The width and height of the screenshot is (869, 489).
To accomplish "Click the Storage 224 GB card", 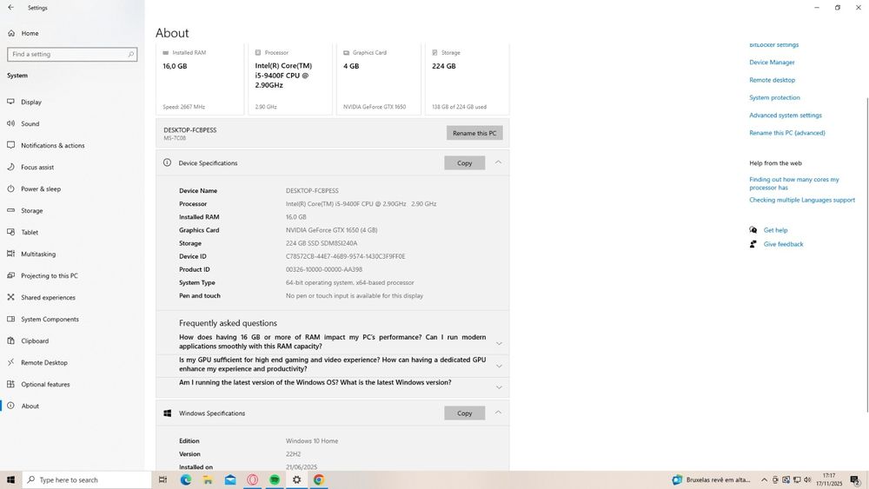I will tap(467, 79).
